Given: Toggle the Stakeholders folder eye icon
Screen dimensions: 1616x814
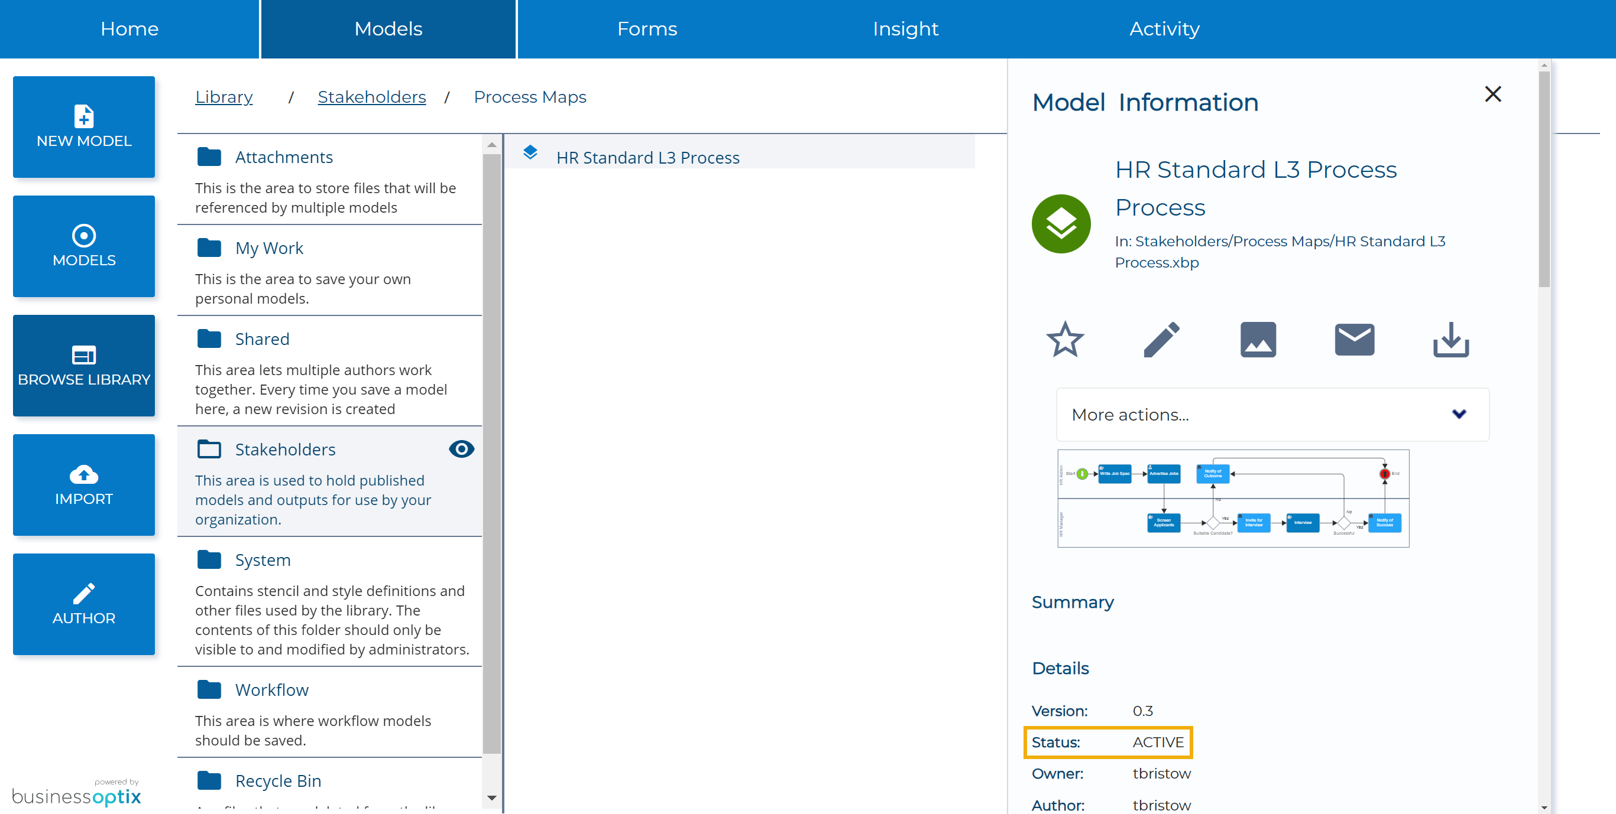Looking at the screenshot, I should [461, 449].
